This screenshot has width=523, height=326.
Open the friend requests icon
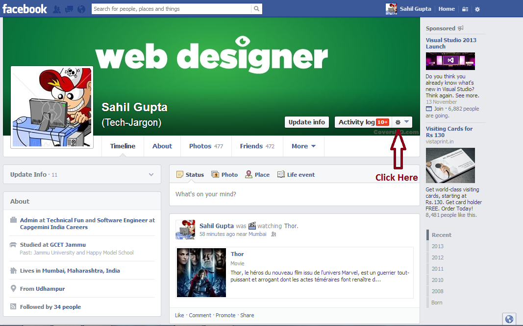(x=57, y=9)
